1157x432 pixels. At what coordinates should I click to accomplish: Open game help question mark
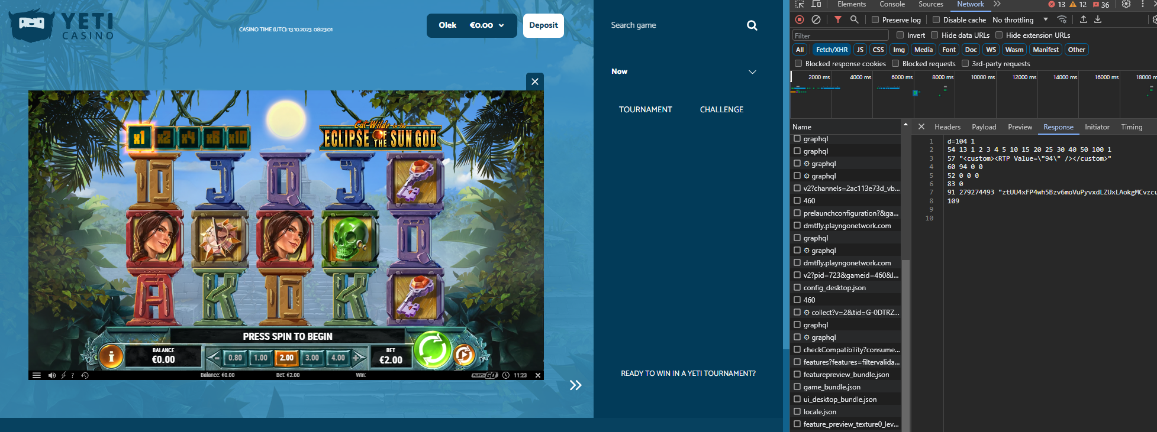(73, 375)
